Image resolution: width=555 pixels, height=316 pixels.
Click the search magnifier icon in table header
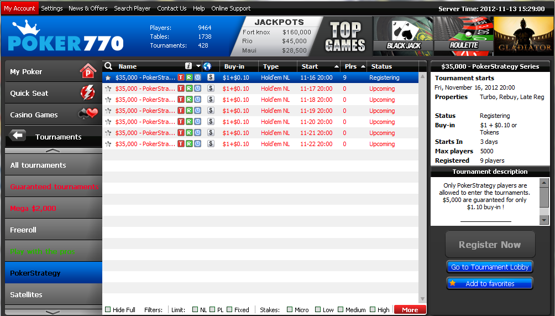point(108,66)
